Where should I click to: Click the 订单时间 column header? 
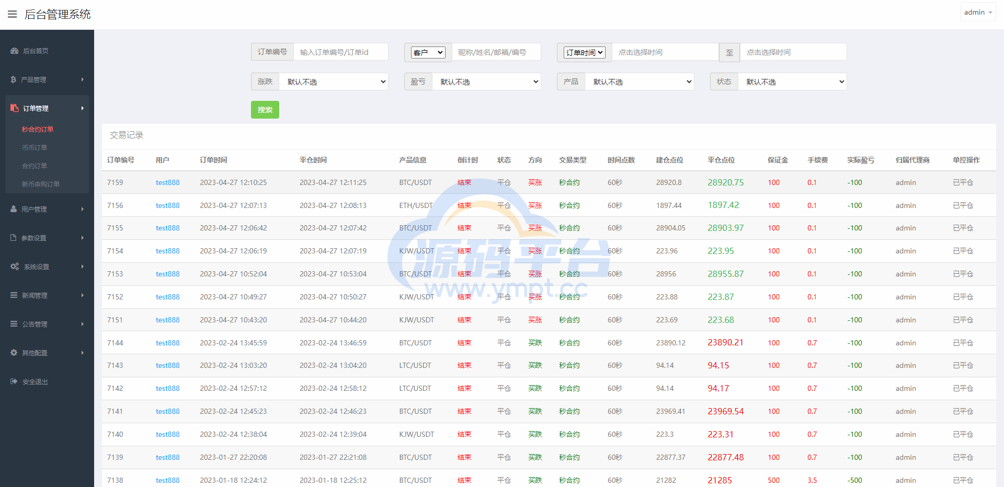[213, 160]
